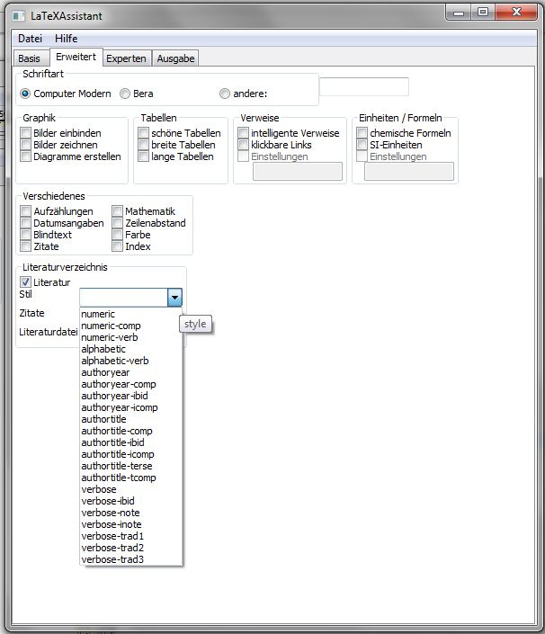Select the plain 'verbose' style
The width and height of the screenshot is (545, 634).
[x=131, y=489]
